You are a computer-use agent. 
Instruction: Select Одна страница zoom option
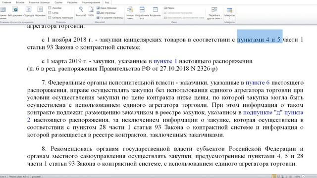point(106,8)
